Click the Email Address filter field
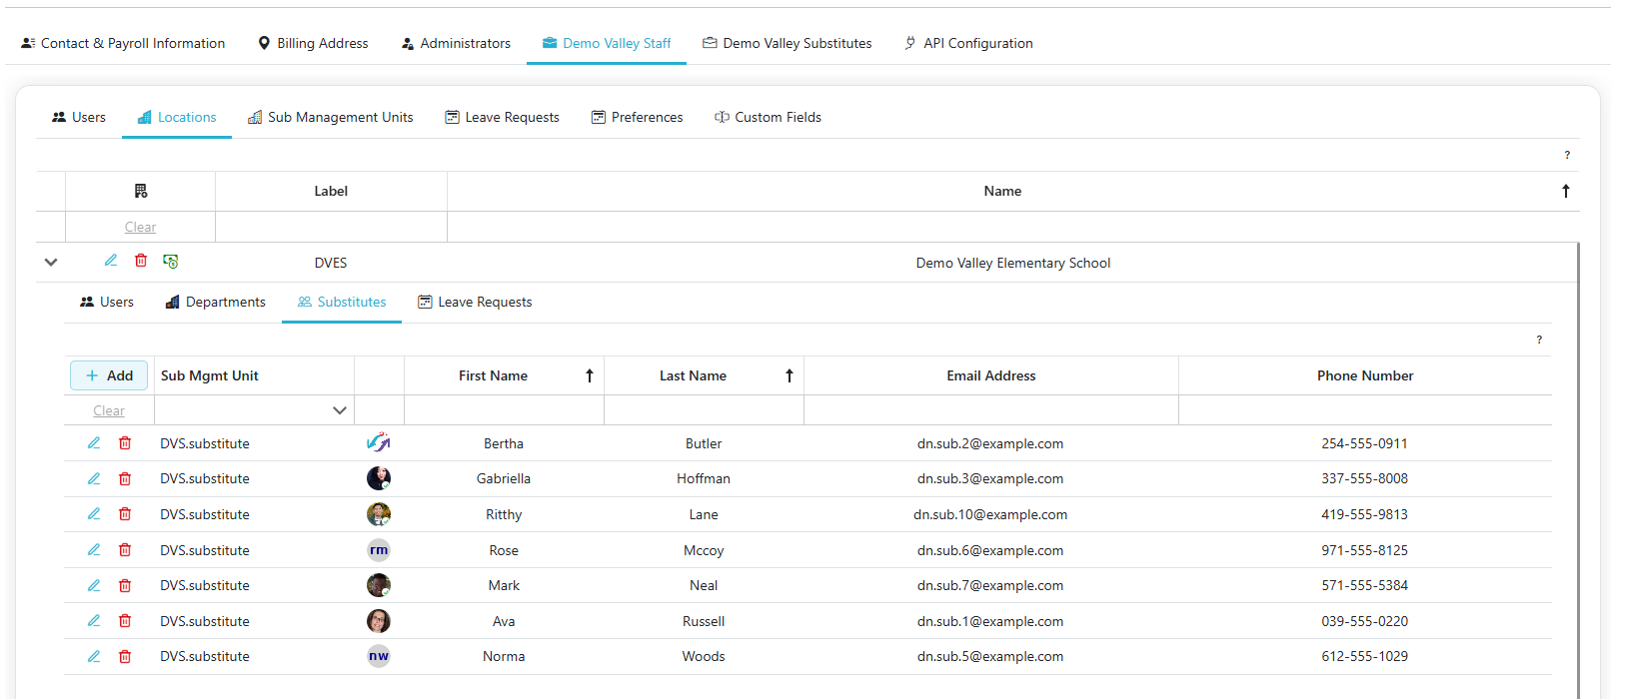The height and width of the screenshot is (699, 1625). [x=990, y=410]
